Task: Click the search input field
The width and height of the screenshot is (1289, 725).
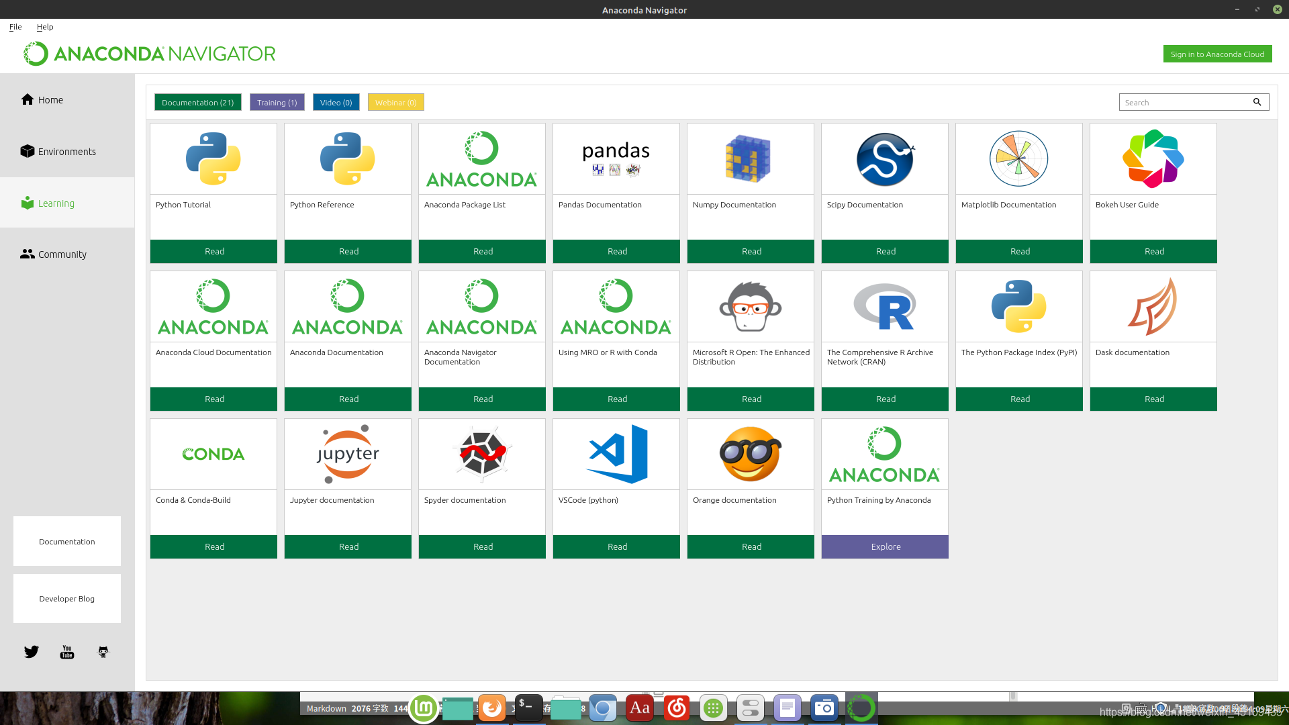Action: click(1186, 102)
